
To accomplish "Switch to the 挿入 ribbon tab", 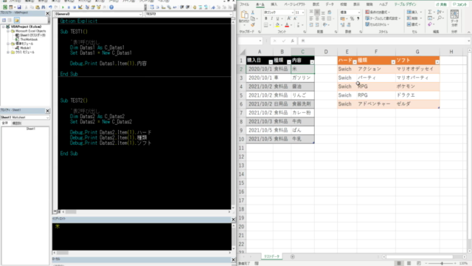I will click(x=274, y=4).
